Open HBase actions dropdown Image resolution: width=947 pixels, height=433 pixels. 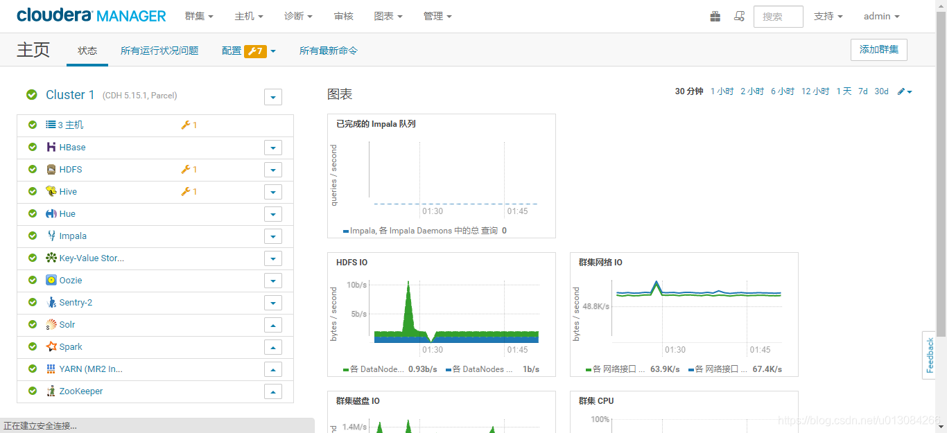(273, 148)
